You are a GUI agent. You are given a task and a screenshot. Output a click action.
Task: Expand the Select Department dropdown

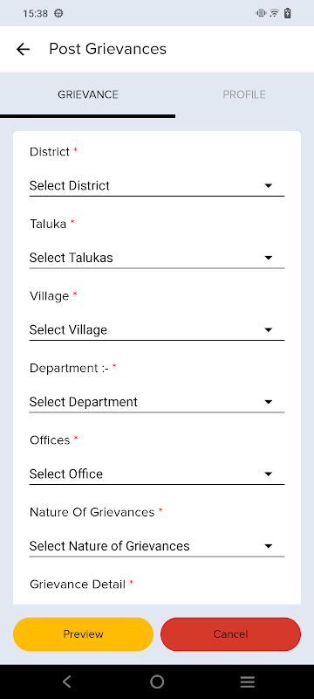(x=156, y=402)
